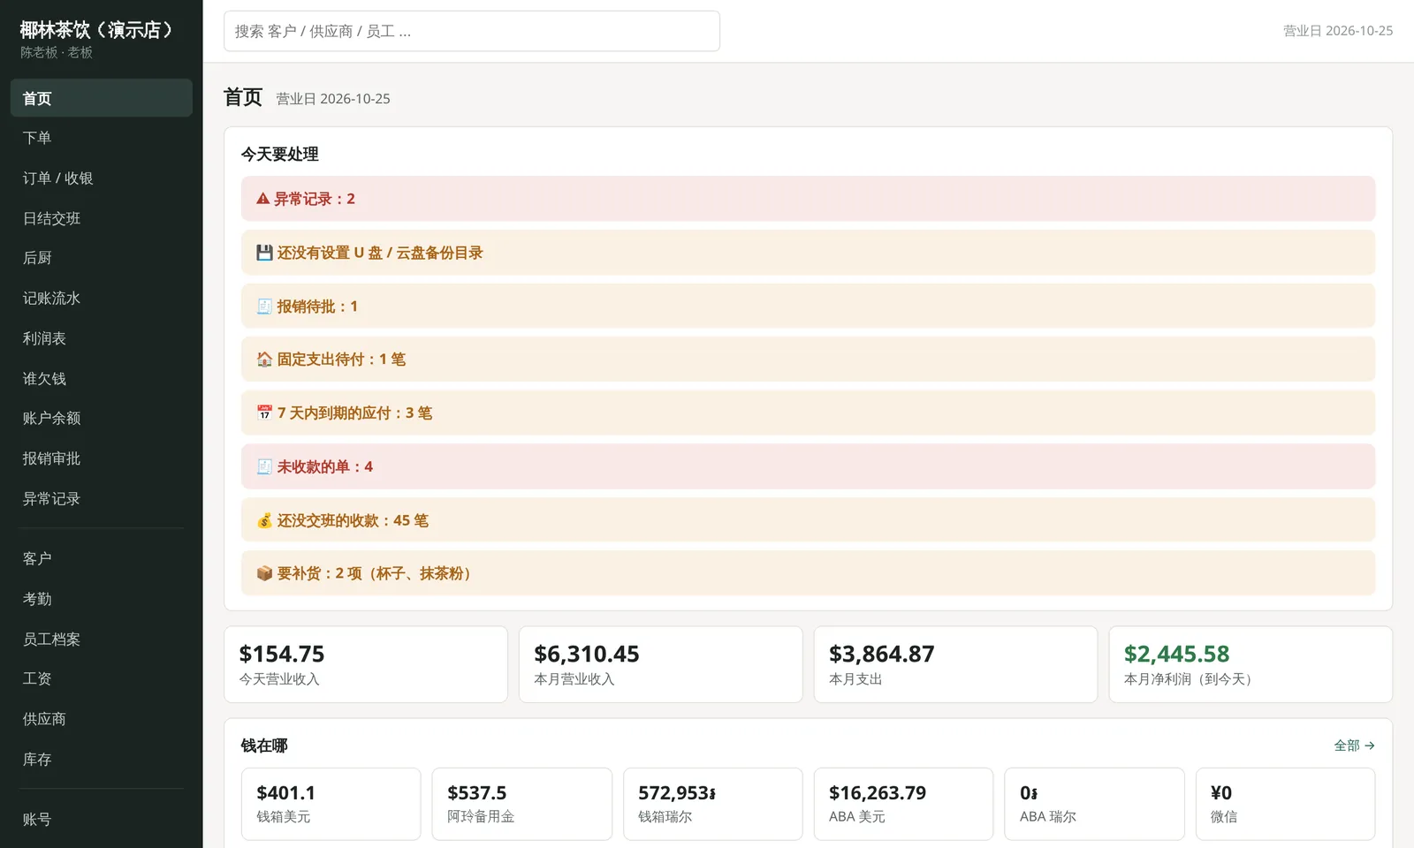The image size is (1414, 848).
Task: Open the 异常记录:2 alert row
Action: tap(808, 199)
